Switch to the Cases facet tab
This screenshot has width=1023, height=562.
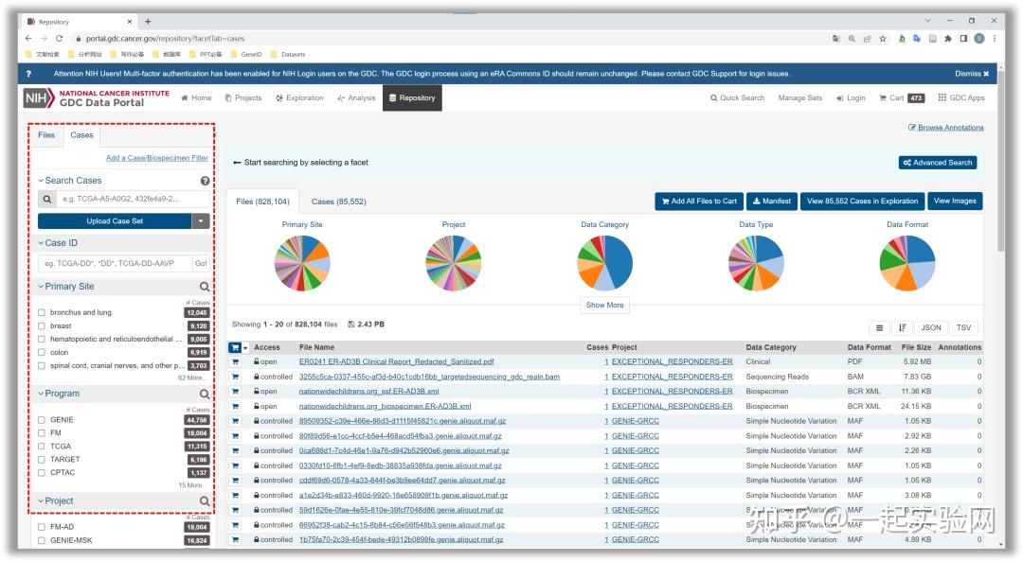[81, 135]
